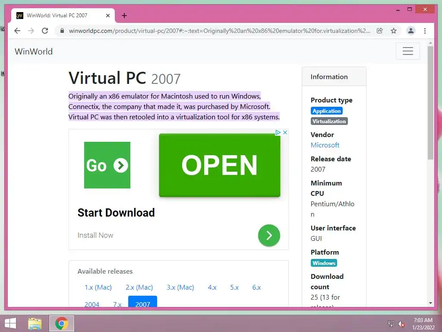
Task: Open the taskbar clock and date
Action: pos(423,324)
